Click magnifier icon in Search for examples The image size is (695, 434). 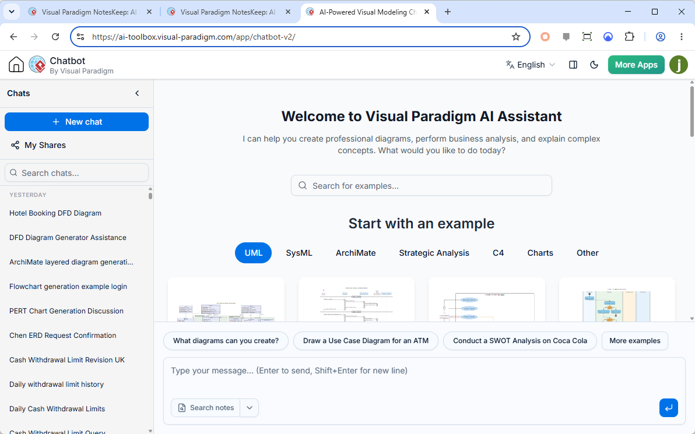click(302, 186)
